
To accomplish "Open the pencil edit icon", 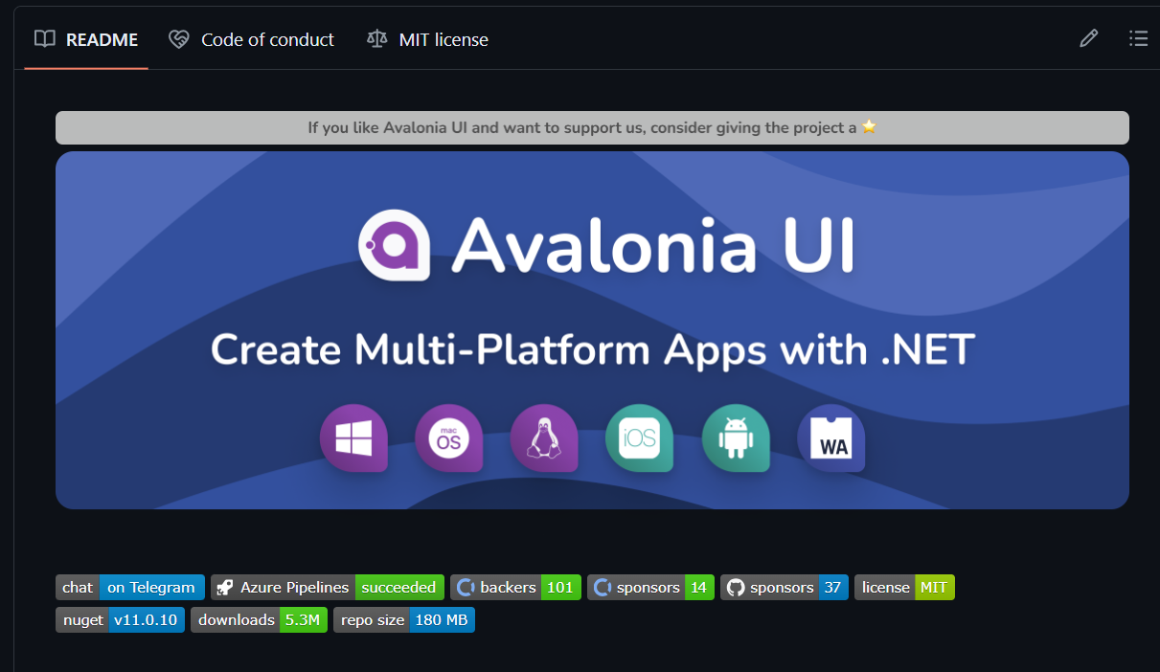I will point(1088,38).
